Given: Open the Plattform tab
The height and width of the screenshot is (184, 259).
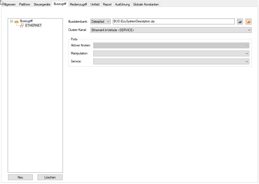Looking at the screenshot, I should tap(25, 4).
